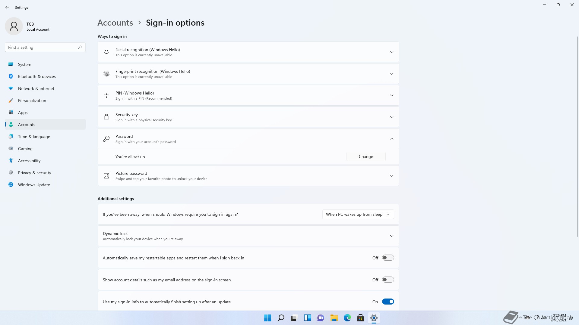
Task: Click the Settings gear icon on taskbar
Action: coord(374,318)
